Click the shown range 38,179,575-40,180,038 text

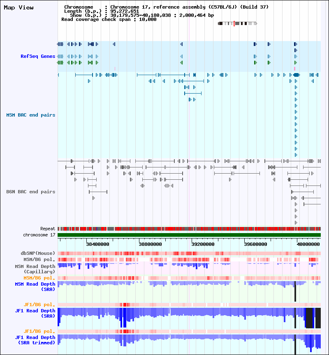point(141,15)
